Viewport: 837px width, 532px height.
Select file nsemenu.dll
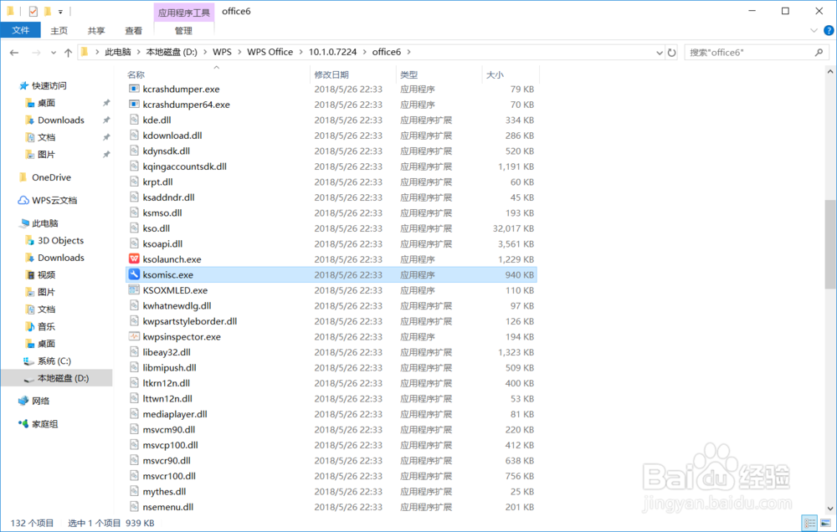167,507
